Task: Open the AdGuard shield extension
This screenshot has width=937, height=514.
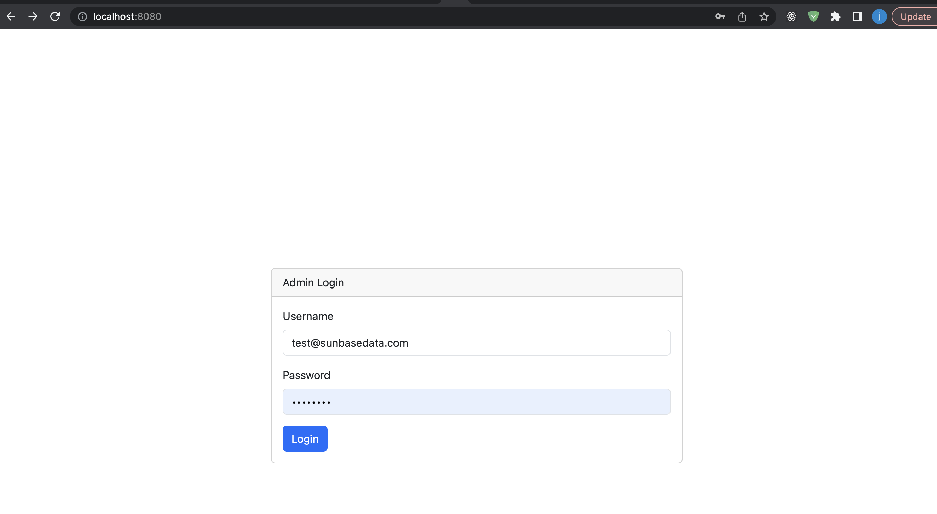Action: coord(814,16)
